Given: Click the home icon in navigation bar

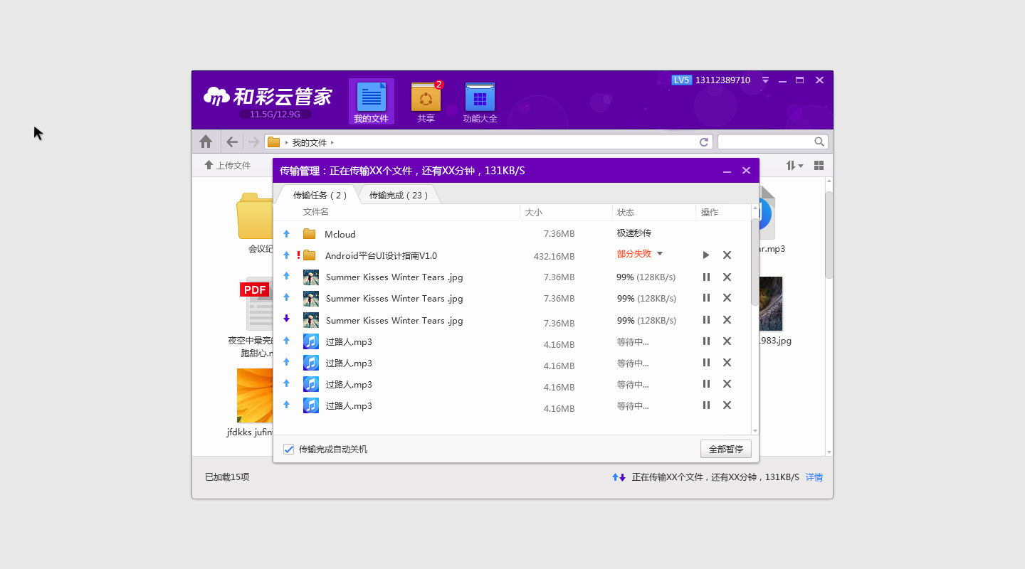Looking at the screenshot, I should coord(206,142).
